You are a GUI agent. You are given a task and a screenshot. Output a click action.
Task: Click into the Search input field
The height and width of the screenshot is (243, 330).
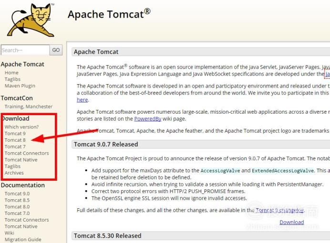click(x=25, y=50)
